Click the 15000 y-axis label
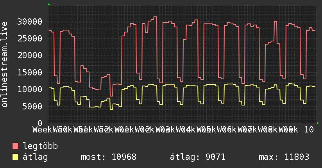 30,72
